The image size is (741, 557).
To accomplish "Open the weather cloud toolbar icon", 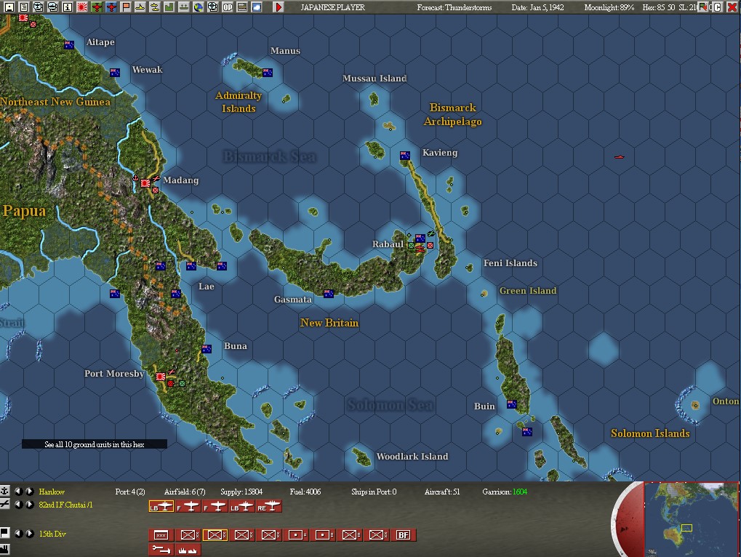I will tap(257, 7).
